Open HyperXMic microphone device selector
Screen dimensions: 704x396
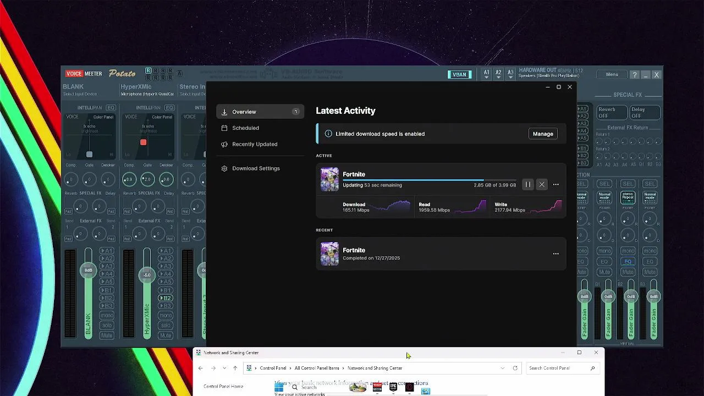click(147, 94)
